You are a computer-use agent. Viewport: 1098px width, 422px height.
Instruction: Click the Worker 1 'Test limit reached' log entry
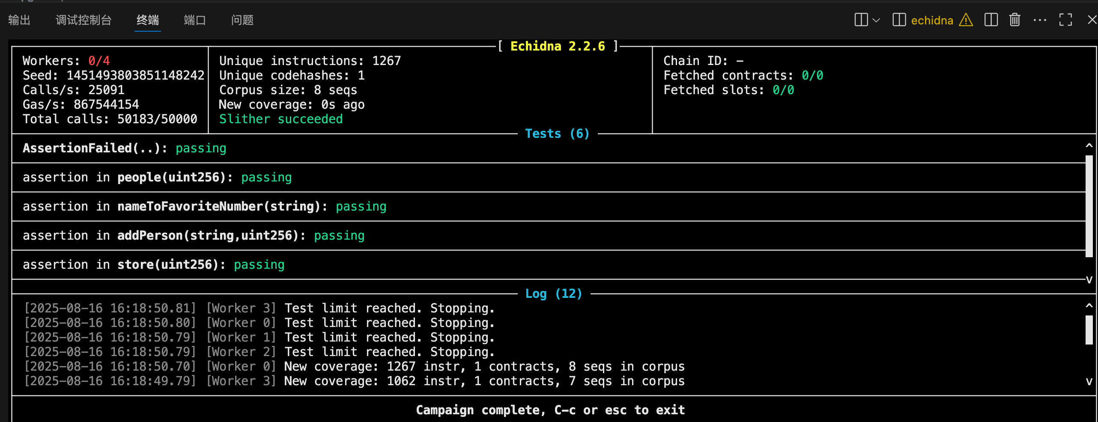[x=260, y=337]
